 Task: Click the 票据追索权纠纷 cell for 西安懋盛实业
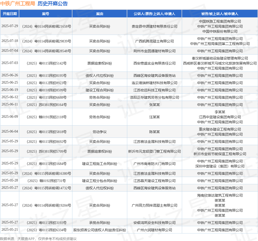[x=99, y=63]
